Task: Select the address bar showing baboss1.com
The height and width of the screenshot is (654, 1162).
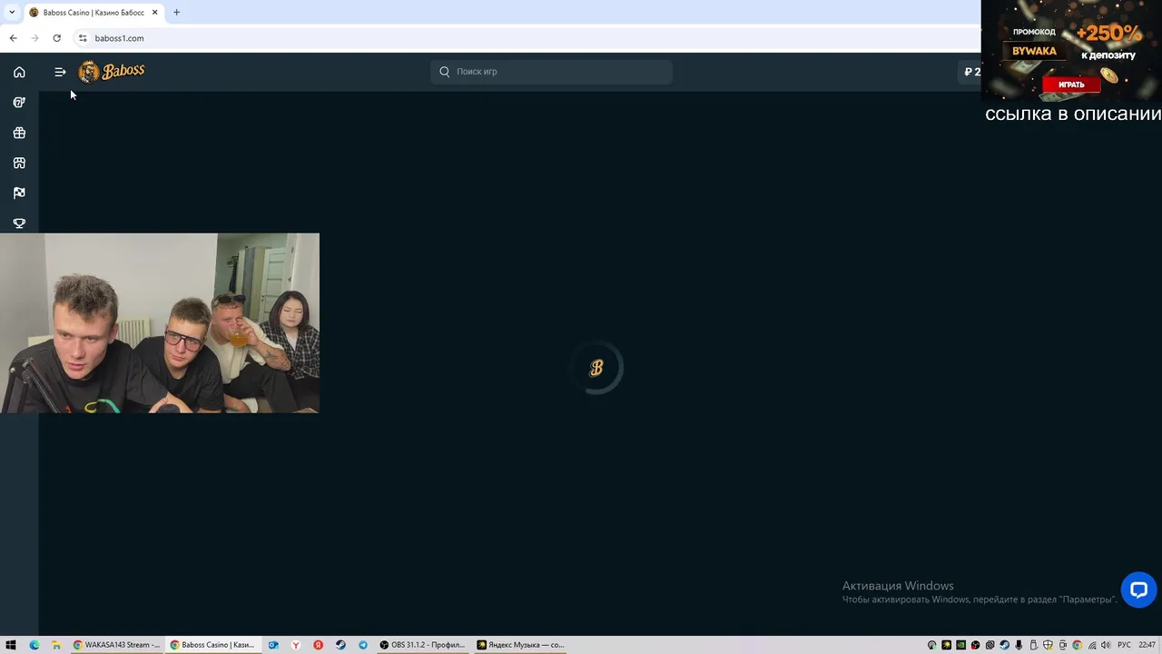Action: pyautogui.click(x=527, y=38)
